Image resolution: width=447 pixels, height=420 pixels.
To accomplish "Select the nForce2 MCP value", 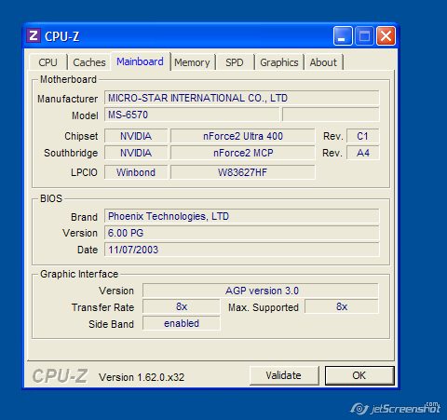I will click(x=243, y=153).
